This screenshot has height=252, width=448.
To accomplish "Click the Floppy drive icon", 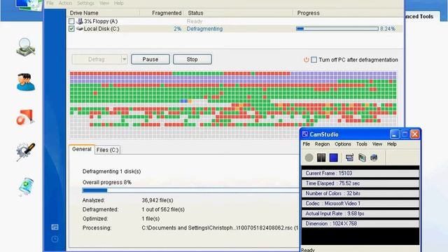I will [x=80, y=21].
